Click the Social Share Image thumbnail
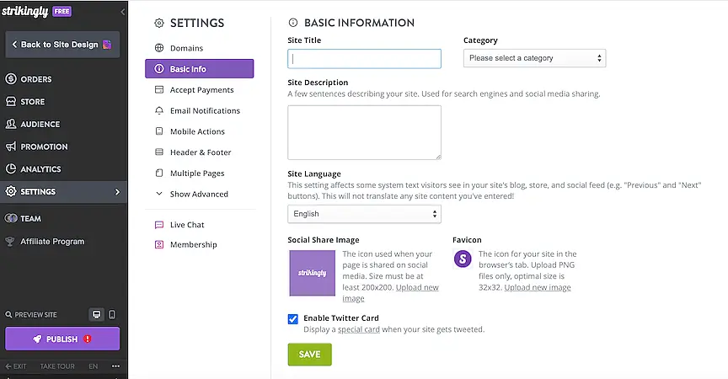Image resolution: width=728 pixels, height=379 pixels. (x=313, y=273)
